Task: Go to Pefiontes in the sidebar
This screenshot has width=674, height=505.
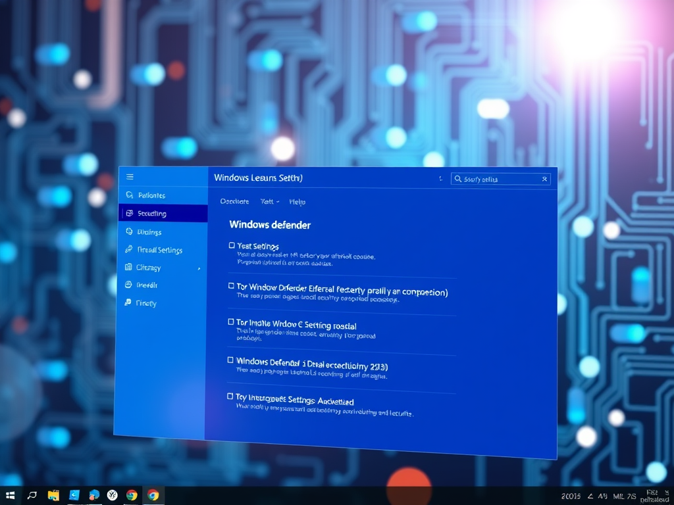Action: click(151, 195)
